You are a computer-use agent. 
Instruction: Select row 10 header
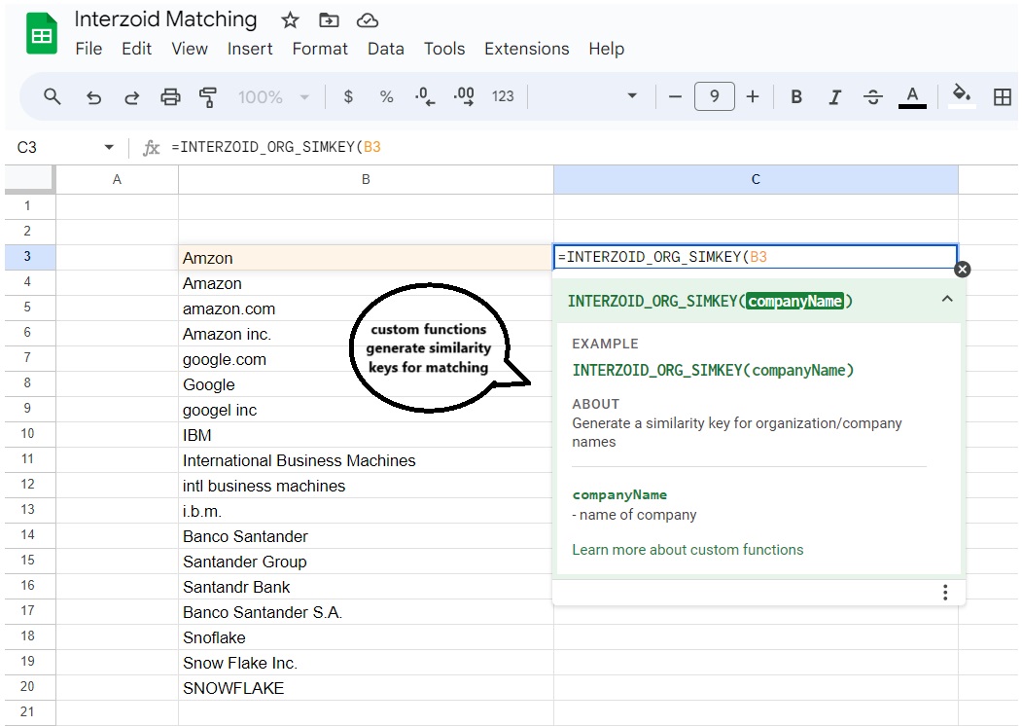(28, 434)
